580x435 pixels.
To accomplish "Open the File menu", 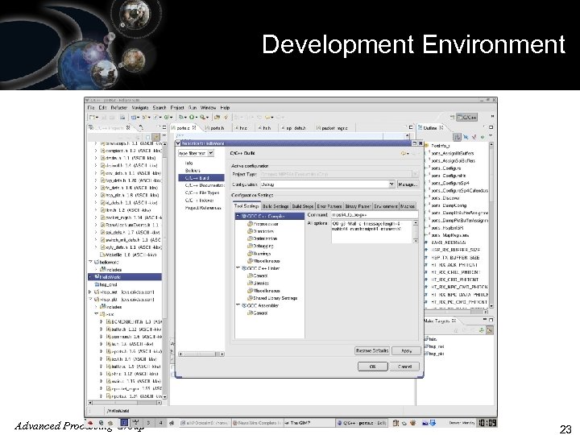I will tap(91, 108).
